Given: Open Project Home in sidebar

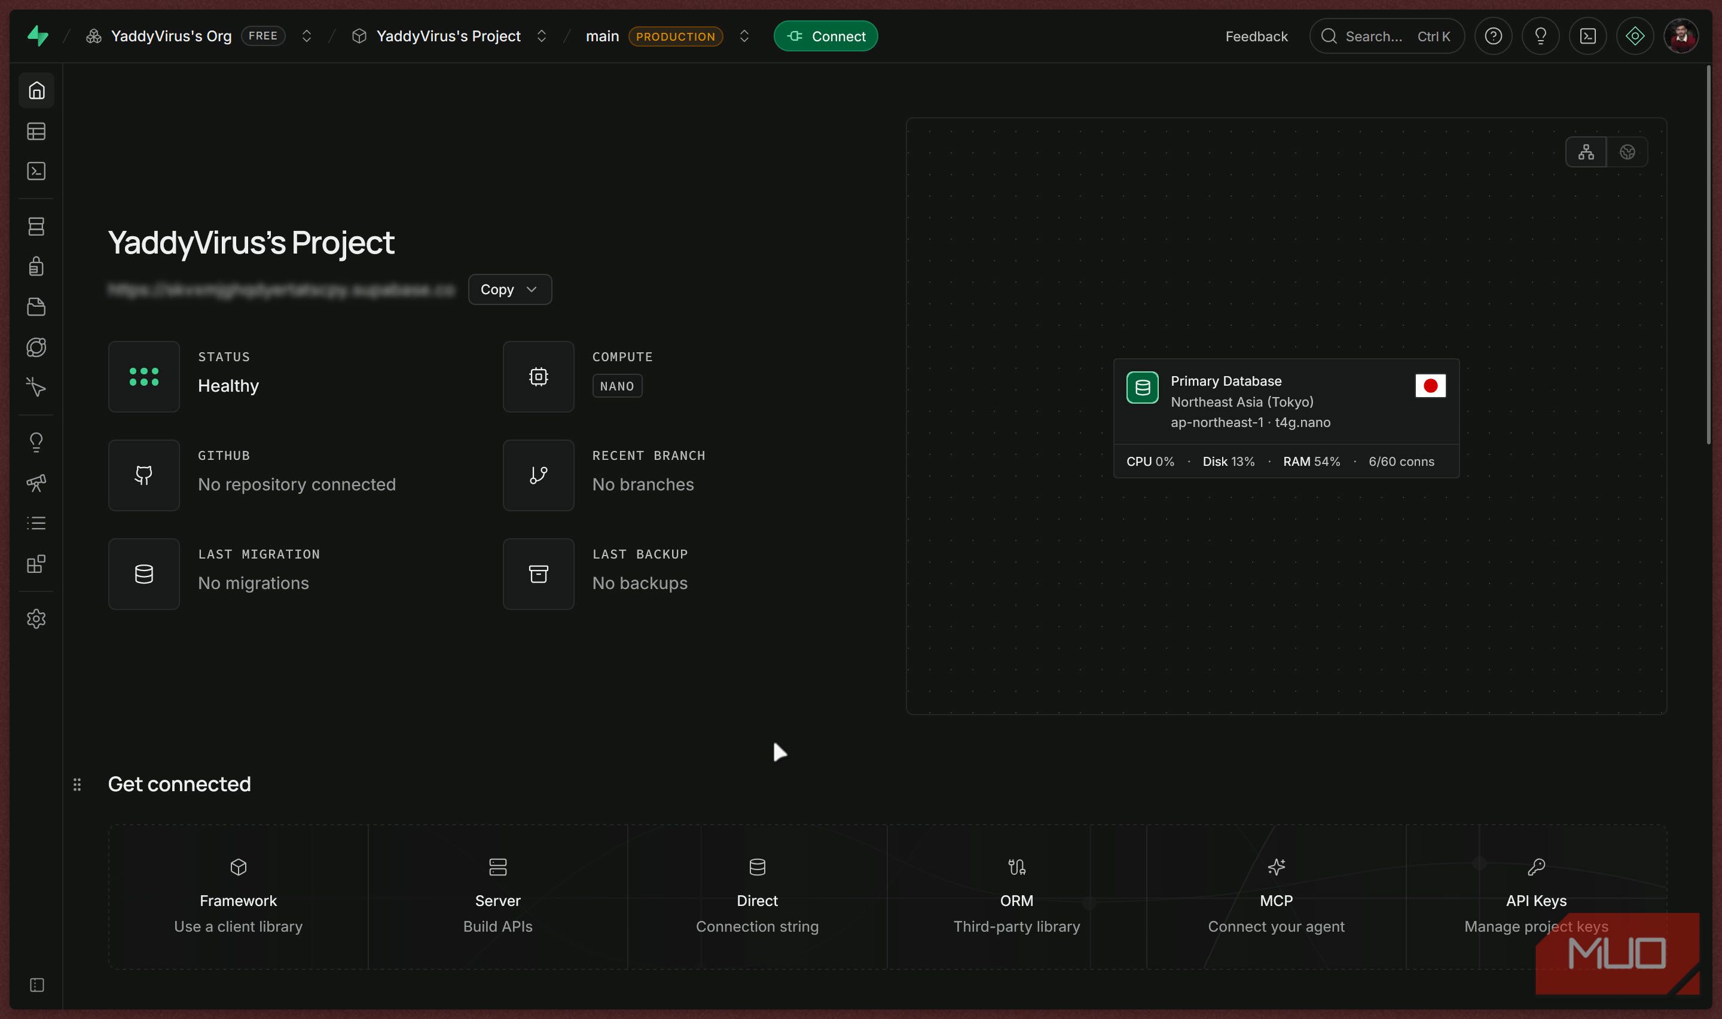Looking at the screenshot, I should click(36, 90).
